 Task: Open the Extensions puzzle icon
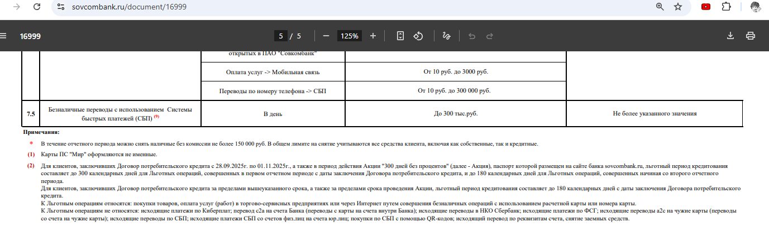pos(726,7)
